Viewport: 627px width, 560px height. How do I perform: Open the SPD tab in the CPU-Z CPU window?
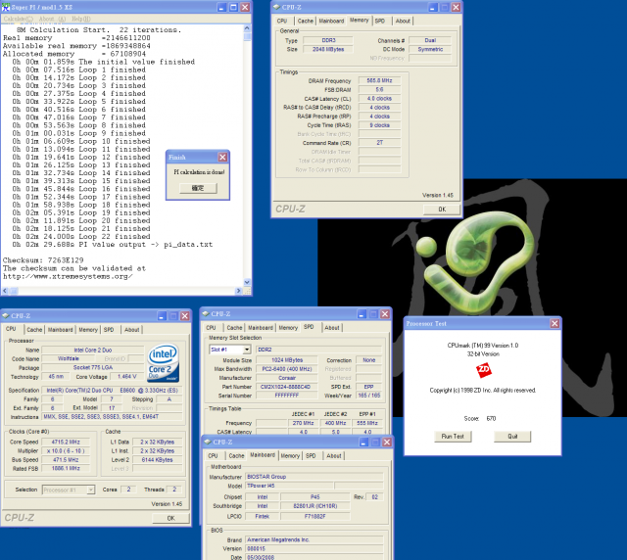(109, 330)
